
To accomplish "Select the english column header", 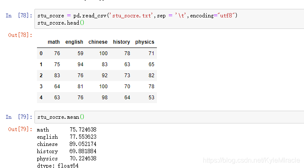I will click(x=74, y=42).
